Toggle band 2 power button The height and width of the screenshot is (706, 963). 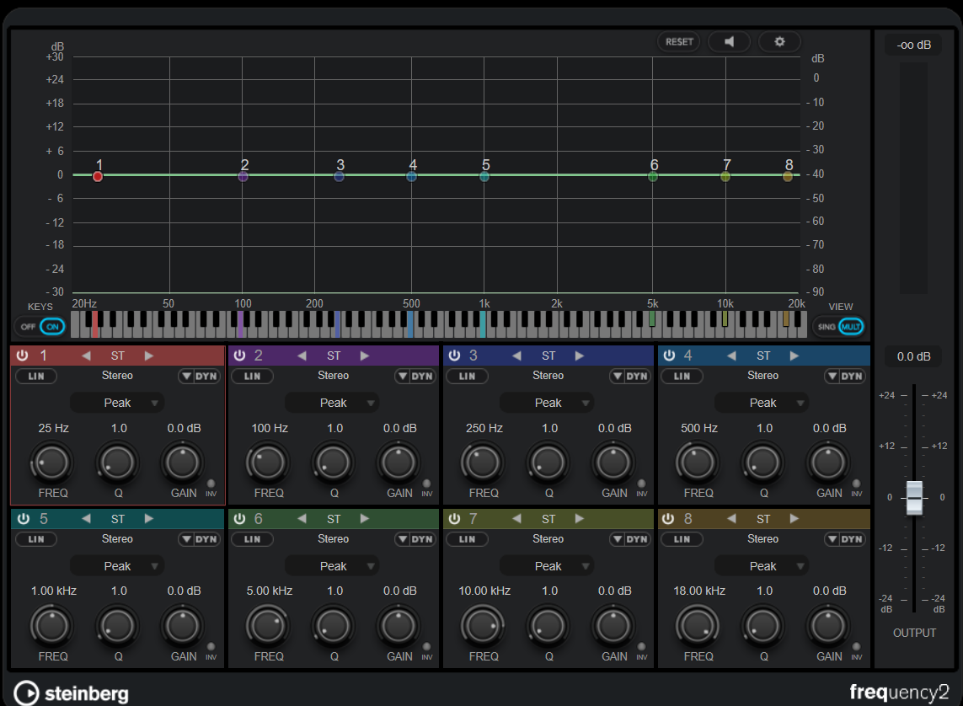click(239, 356)
